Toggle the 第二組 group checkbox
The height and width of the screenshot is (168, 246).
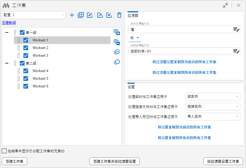(x=22, y=63)
